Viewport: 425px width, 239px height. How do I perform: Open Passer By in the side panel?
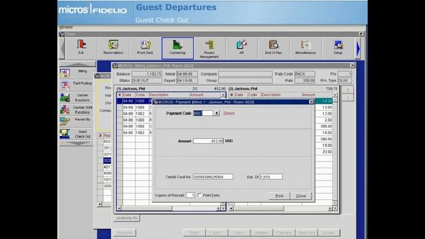[76, 121]
